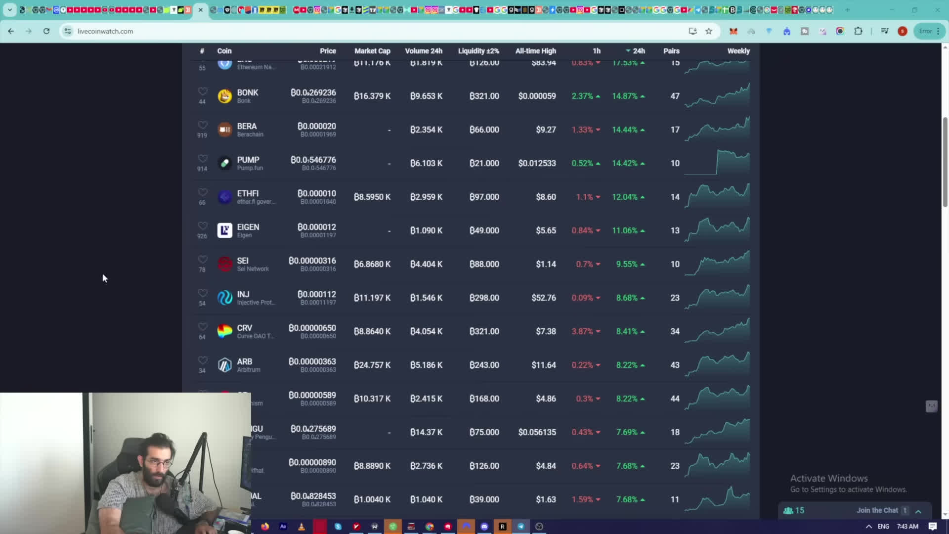Sort table by Volume 24h column
The height and width of the screenshot is (534, 949).
coord(424,51)
